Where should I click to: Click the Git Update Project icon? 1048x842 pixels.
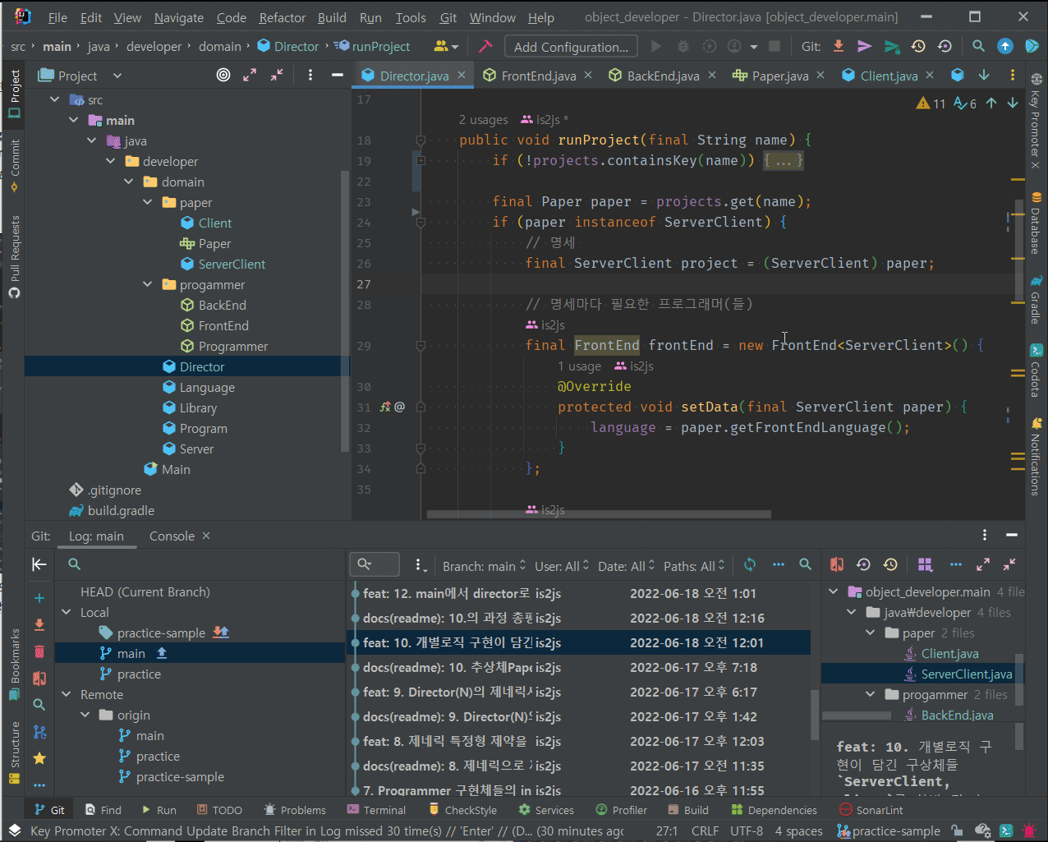click(838, 47)
